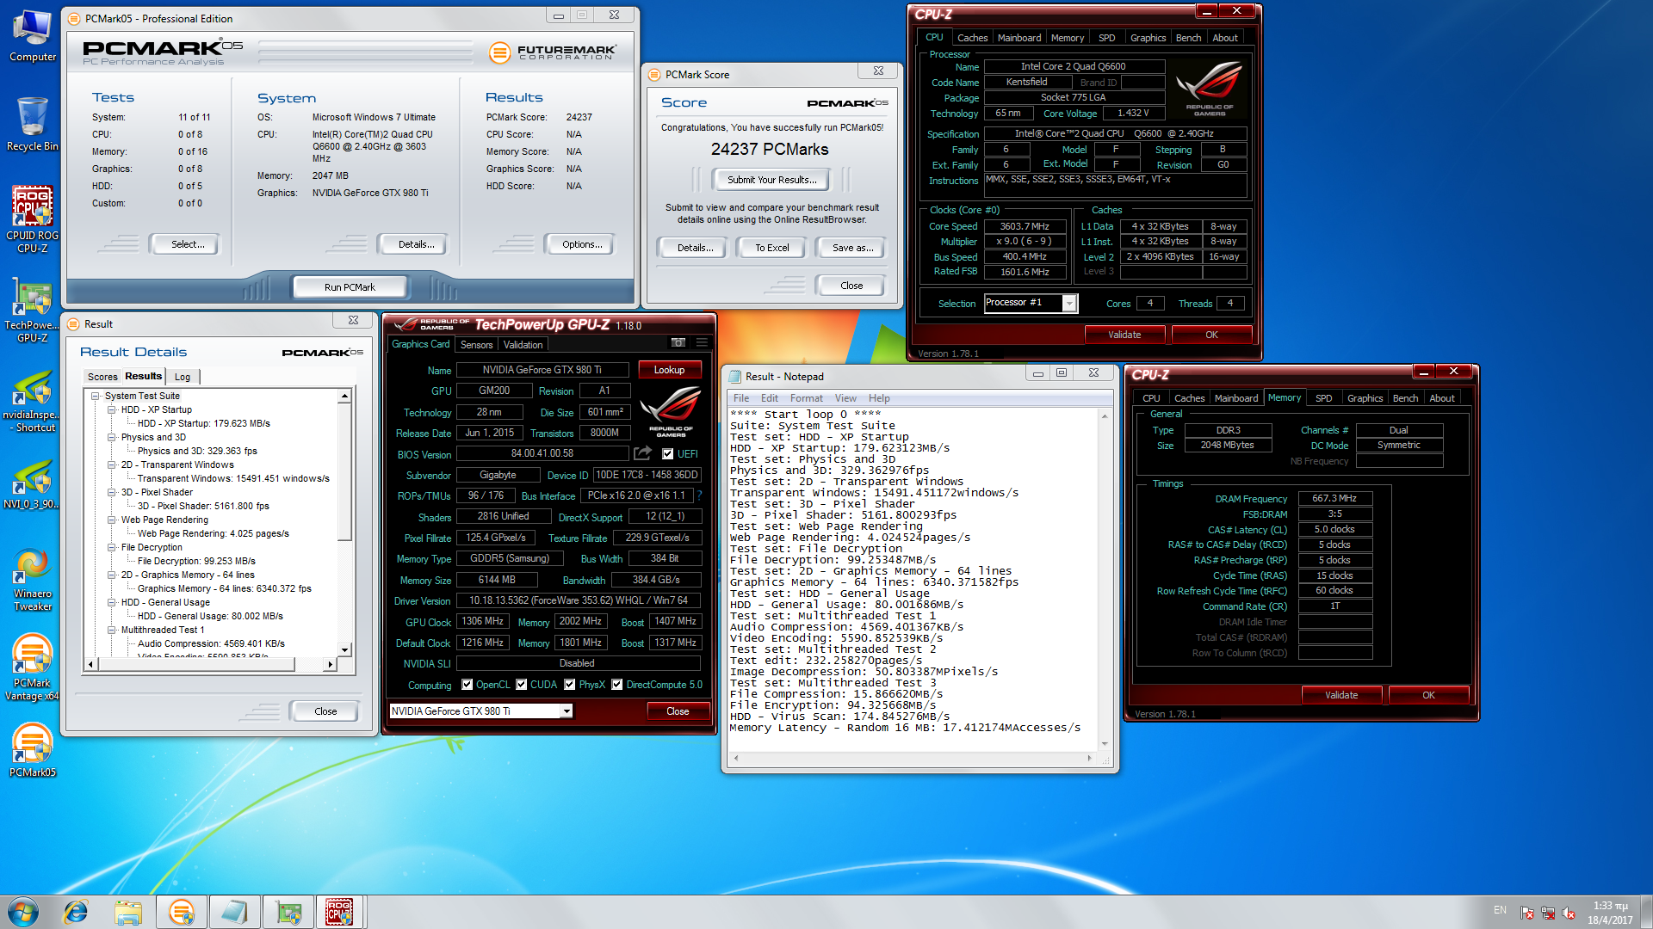Click the Options... button in PCMark05
Image resolution: width=1653 pixels, height=929 pixels.
tap(582, 244)
